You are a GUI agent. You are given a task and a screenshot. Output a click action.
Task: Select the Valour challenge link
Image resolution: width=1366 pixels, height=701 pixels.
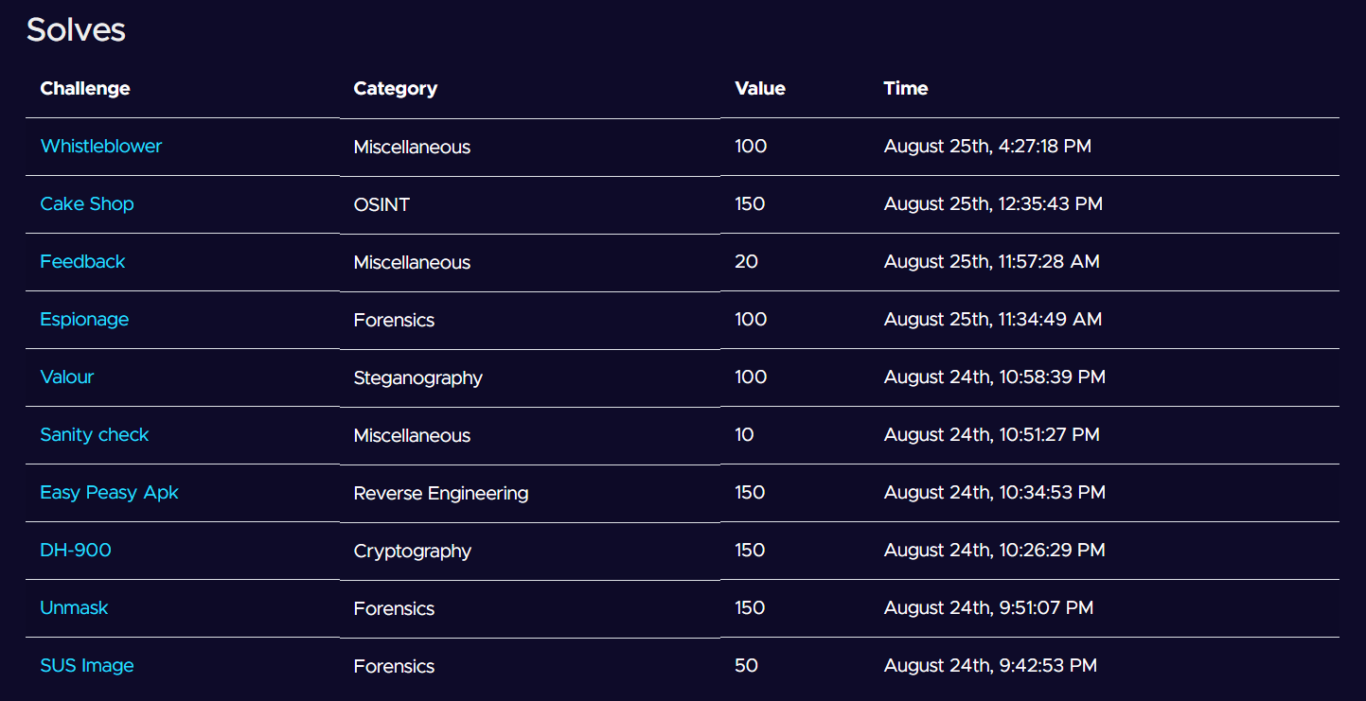pos(67,377)
